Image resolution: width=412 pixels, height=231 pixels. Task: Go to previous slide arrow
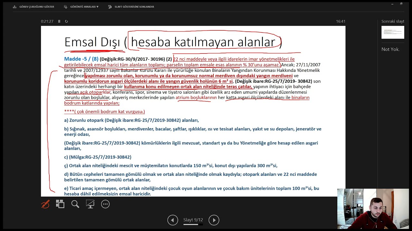[173, 220]
